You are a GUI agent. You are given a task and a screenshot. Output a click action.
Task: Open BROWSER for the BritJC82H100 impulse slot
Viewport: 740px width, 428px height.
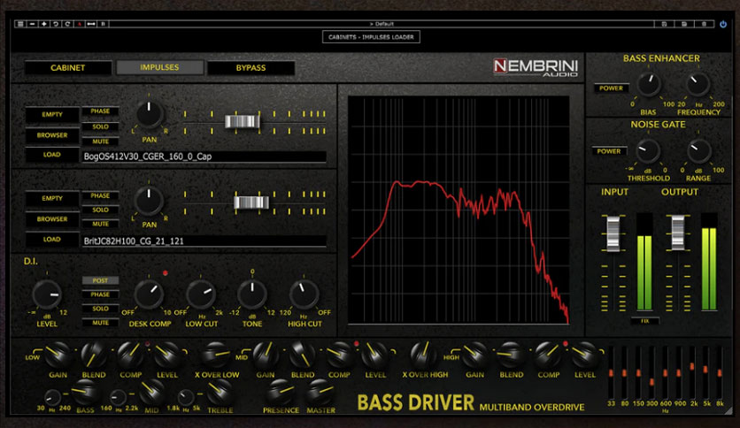point(52,219)
